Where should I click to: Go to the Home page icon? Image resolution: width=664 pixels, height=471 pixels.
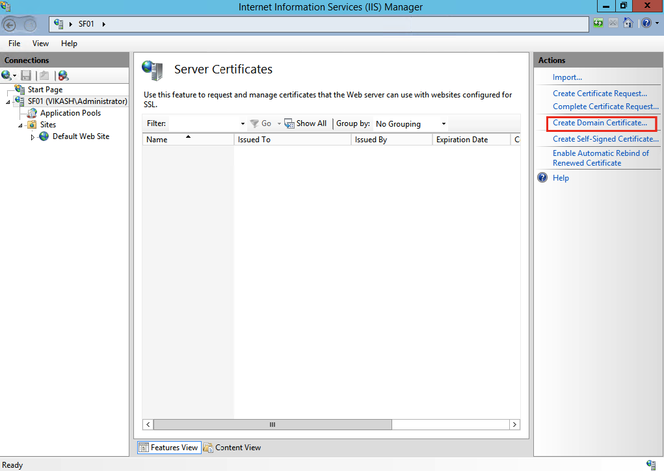coord(628,23)
